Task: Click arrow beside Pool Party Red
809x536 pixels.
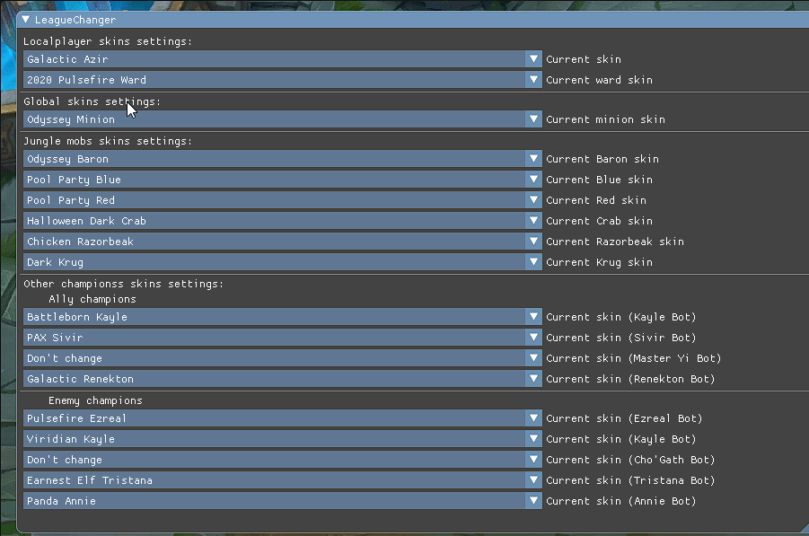Action: (533, 200)
